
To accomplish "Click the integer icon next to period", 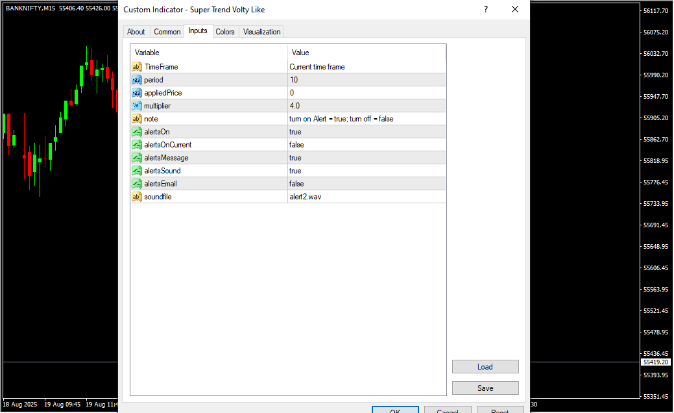I will pos(136,80).
